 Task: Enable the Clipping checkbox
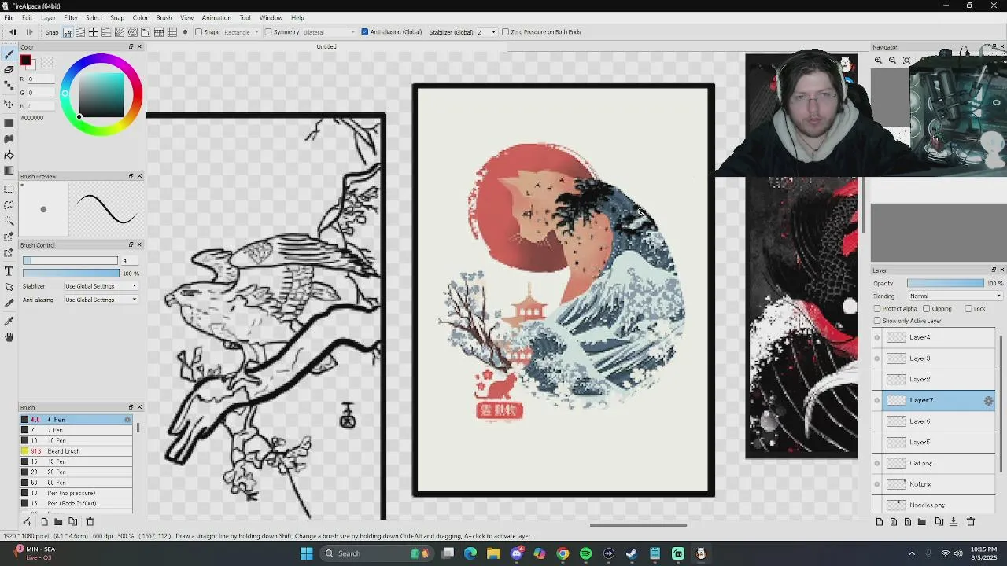[x=927, y=309]
